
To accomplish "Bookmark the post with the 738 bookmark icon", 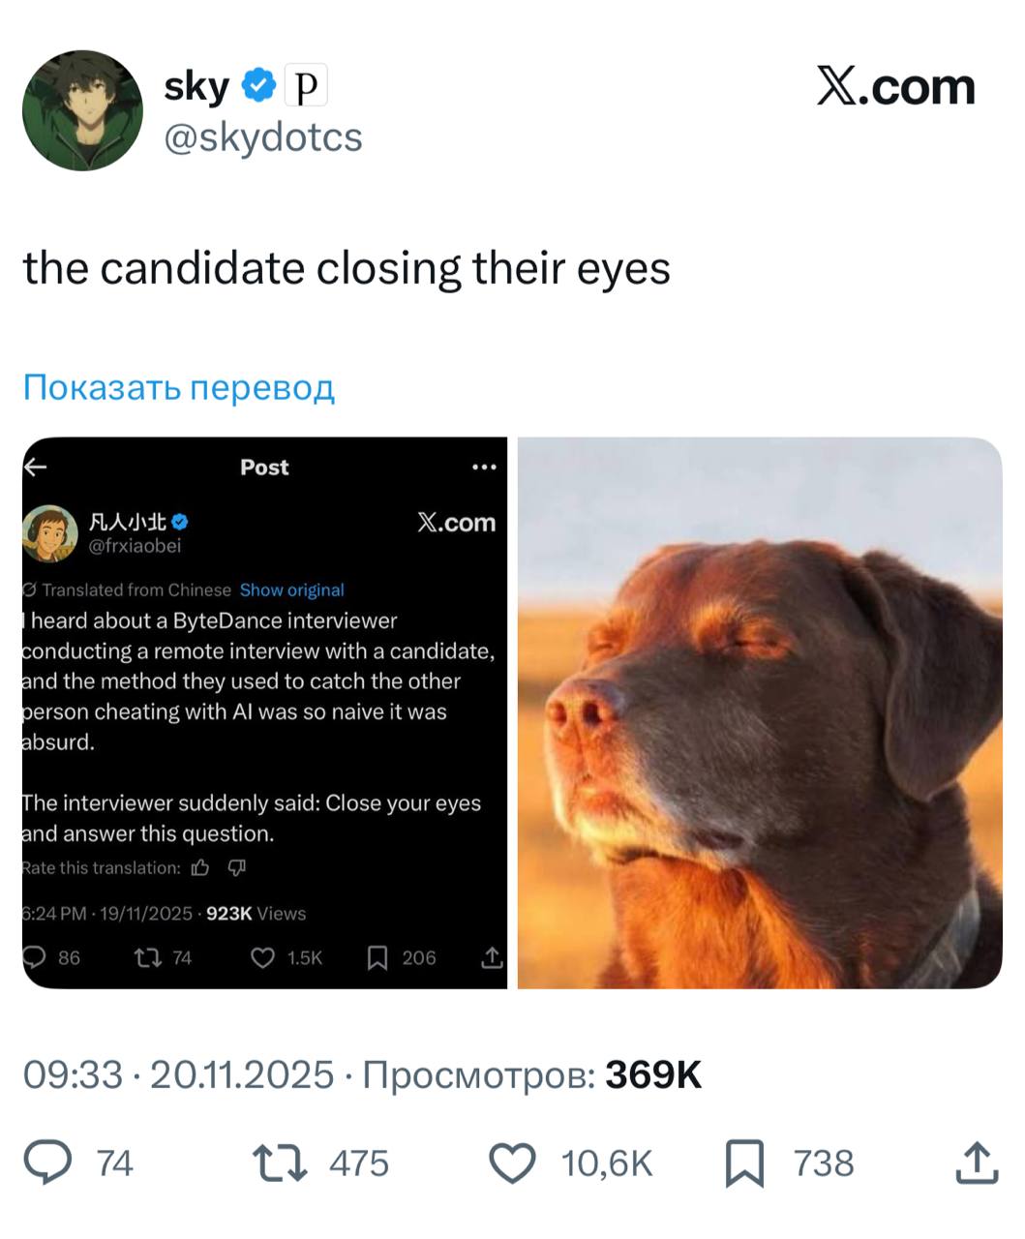I will pos(745,1163).
